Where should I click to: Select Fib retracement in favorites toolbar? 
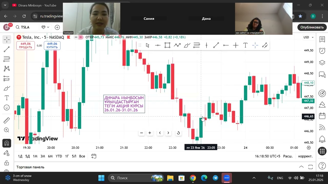tap(197, 45)
